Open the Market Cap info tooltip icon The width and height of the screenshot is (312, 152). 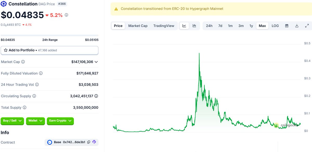(x=23, y=62)
